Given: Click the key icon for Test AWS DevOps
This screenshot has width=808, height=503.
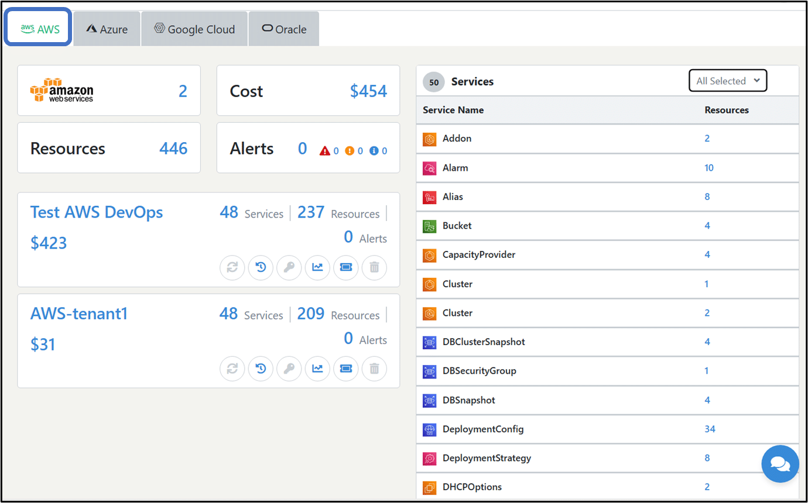Looking at the screenshot, I should pos(289,267).
